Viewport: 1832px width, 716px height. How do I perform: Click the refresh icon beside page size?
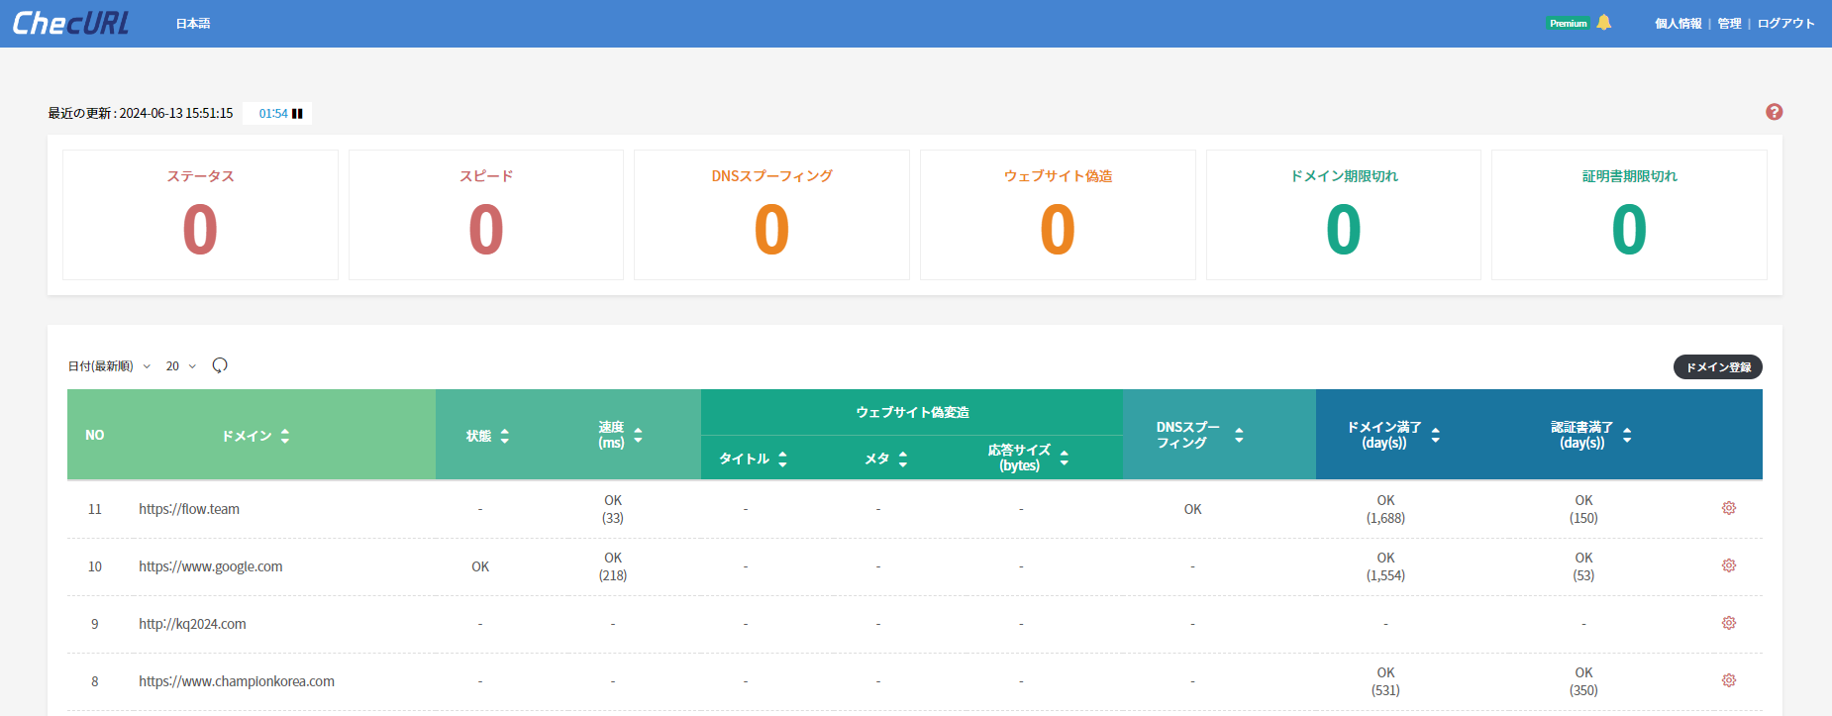(220, 365)
